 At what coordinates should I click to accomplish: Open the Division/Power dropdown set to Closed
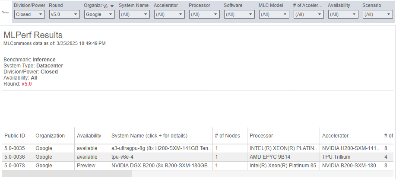29,14
